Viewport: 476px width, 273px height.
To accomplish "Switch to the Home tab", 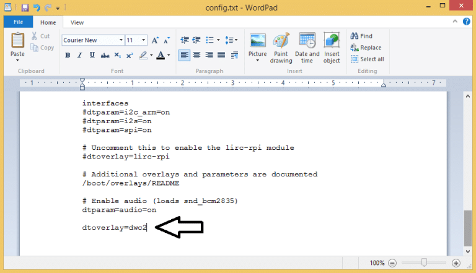I will tap(48, 22).
